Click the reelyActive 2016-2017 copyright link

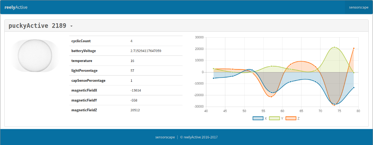pyautogui.click(x=199, y=137)
